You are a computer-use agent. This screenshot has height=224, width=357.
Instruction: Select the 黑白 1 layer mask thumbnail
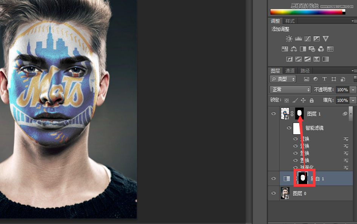(x=303, y=178)
